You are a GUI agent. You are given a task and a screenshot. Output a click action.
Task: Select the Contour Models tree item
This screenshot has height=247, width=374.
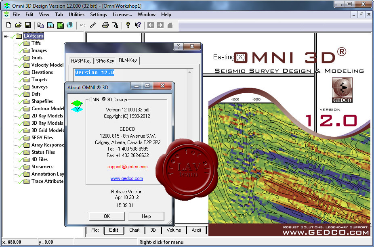[x=48, y=109]
